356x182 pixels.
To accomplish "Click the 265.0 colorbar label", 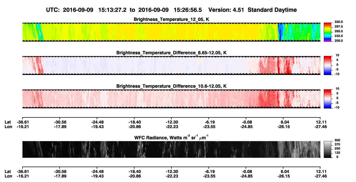I will (x=338, y=31).
